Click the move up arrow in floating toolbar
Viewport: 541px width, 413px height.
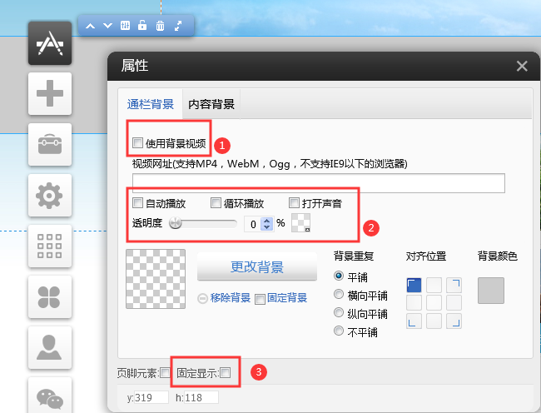tap(91, 26)
